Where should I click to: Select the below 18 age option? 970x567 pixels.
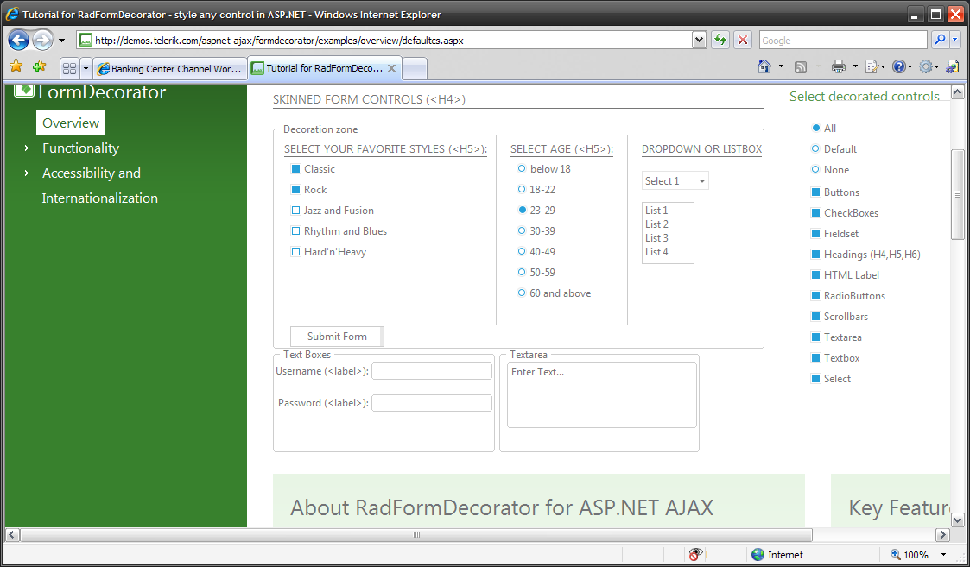(x=522, y=168)
